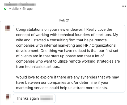Click the "Mobile" status label
Screen dimensions: 127x105
pyautogui.click(x=14, y=9)
